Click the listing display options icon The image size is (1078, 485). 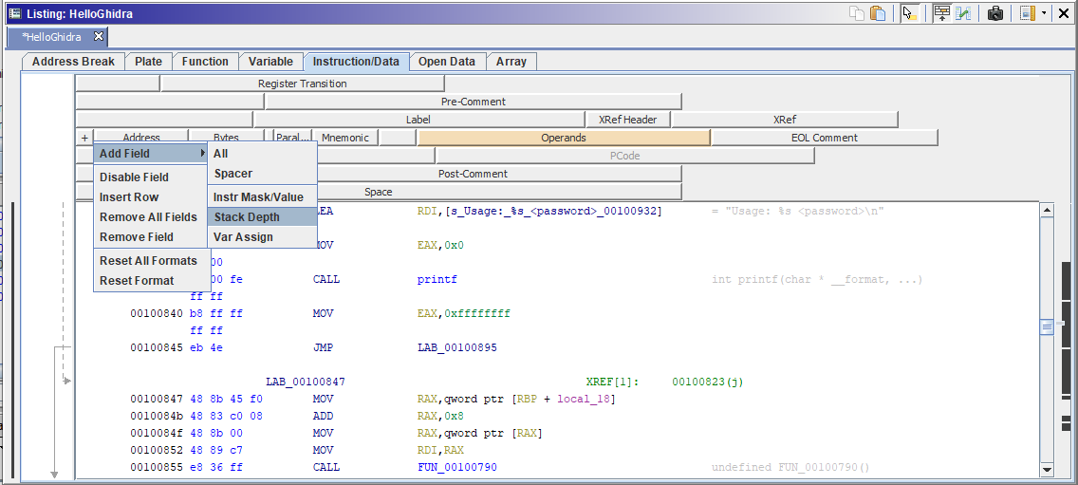1027,13
